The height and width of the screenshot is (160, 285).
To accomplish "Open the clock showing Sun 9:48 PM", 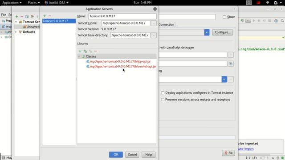I will tap(142, 3).
